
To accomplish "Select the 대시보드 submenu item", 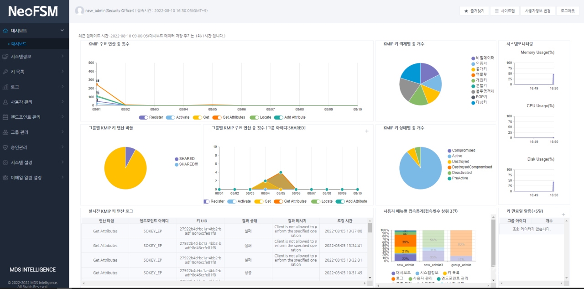I will tap(19, 44).
